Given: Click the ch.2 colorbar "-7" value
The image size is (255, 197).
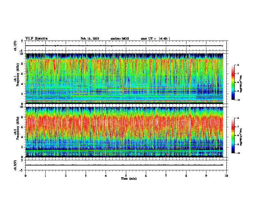Looking at the screenshot, I should pos(238,127).
